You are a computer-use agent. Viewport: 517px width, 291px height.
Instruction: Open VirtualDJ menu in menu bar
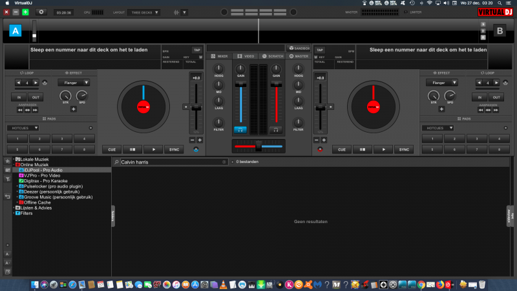[x=23, y=3]
